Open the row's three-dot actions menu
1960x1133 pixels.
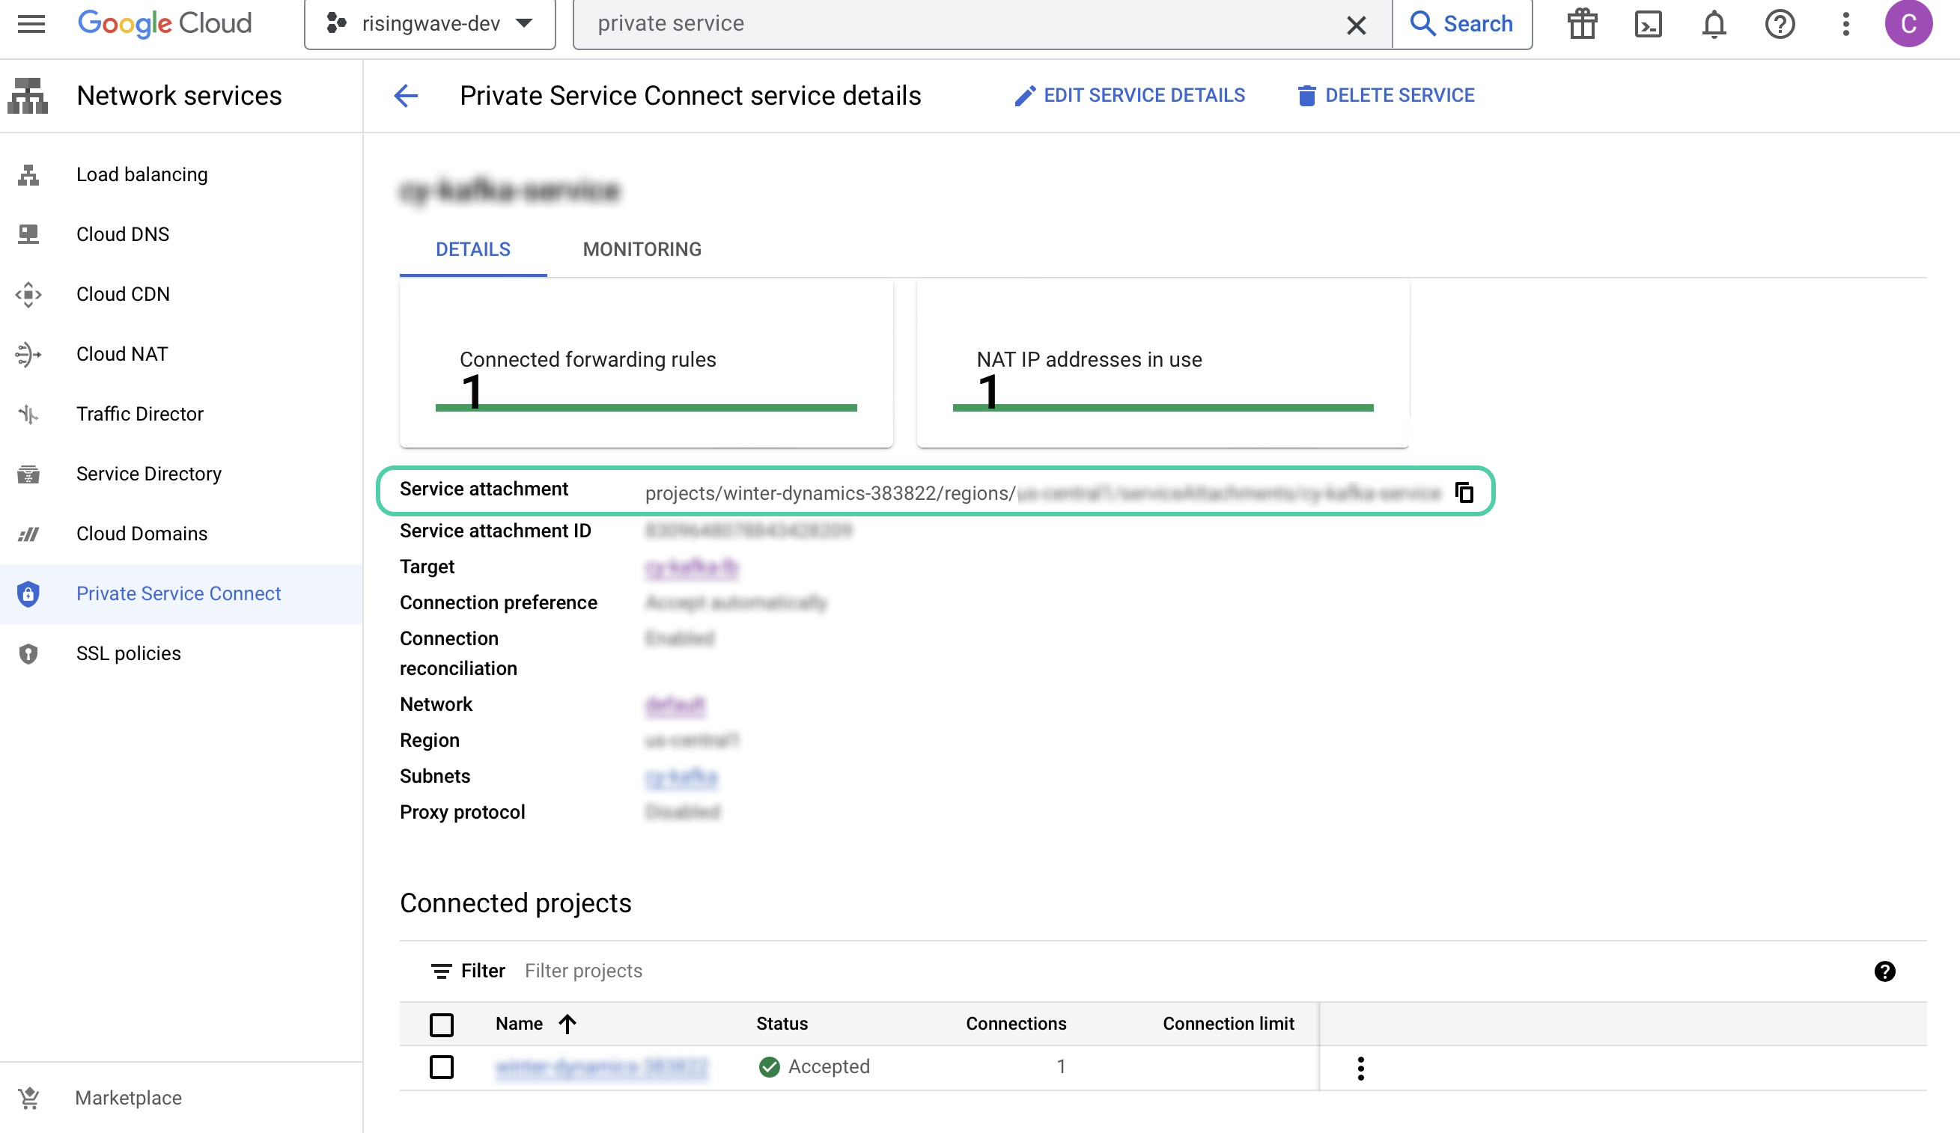[x=1360, y=1068]
